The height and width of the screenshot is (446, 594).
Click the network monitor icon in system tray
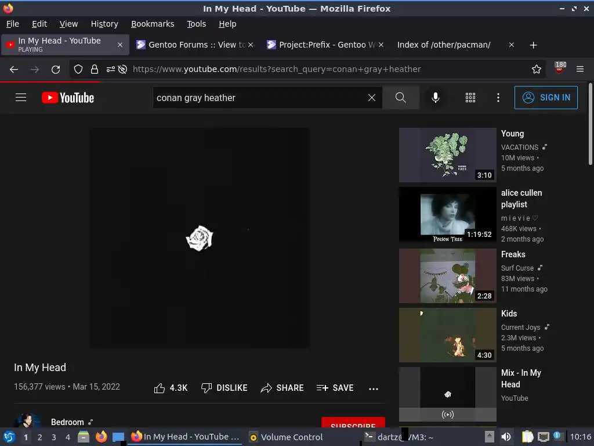click(543, 437)
